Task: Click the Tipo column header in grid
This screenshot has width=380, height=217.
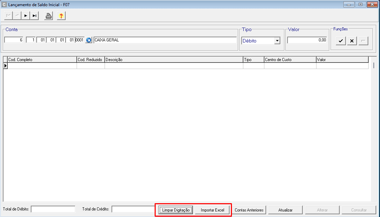Action: pos(253,60)
